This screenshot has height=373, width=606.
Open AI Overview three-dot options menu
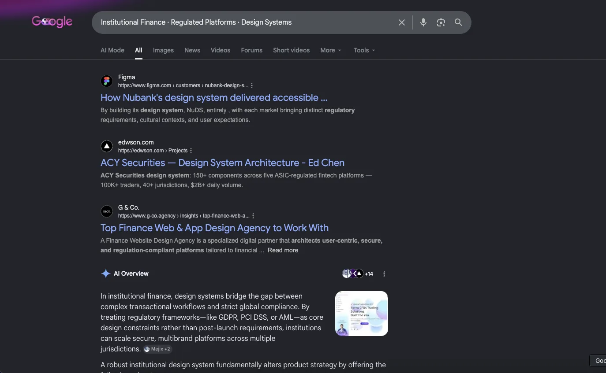(x=384, y=274)
